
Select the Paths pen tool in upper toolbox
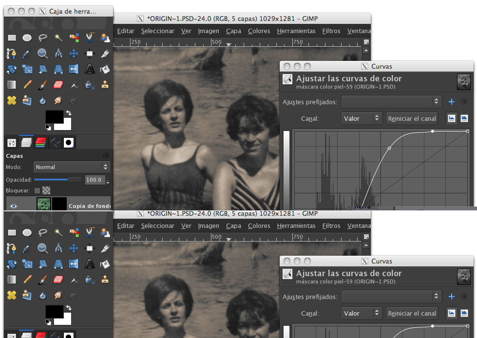tap(12, 54)
